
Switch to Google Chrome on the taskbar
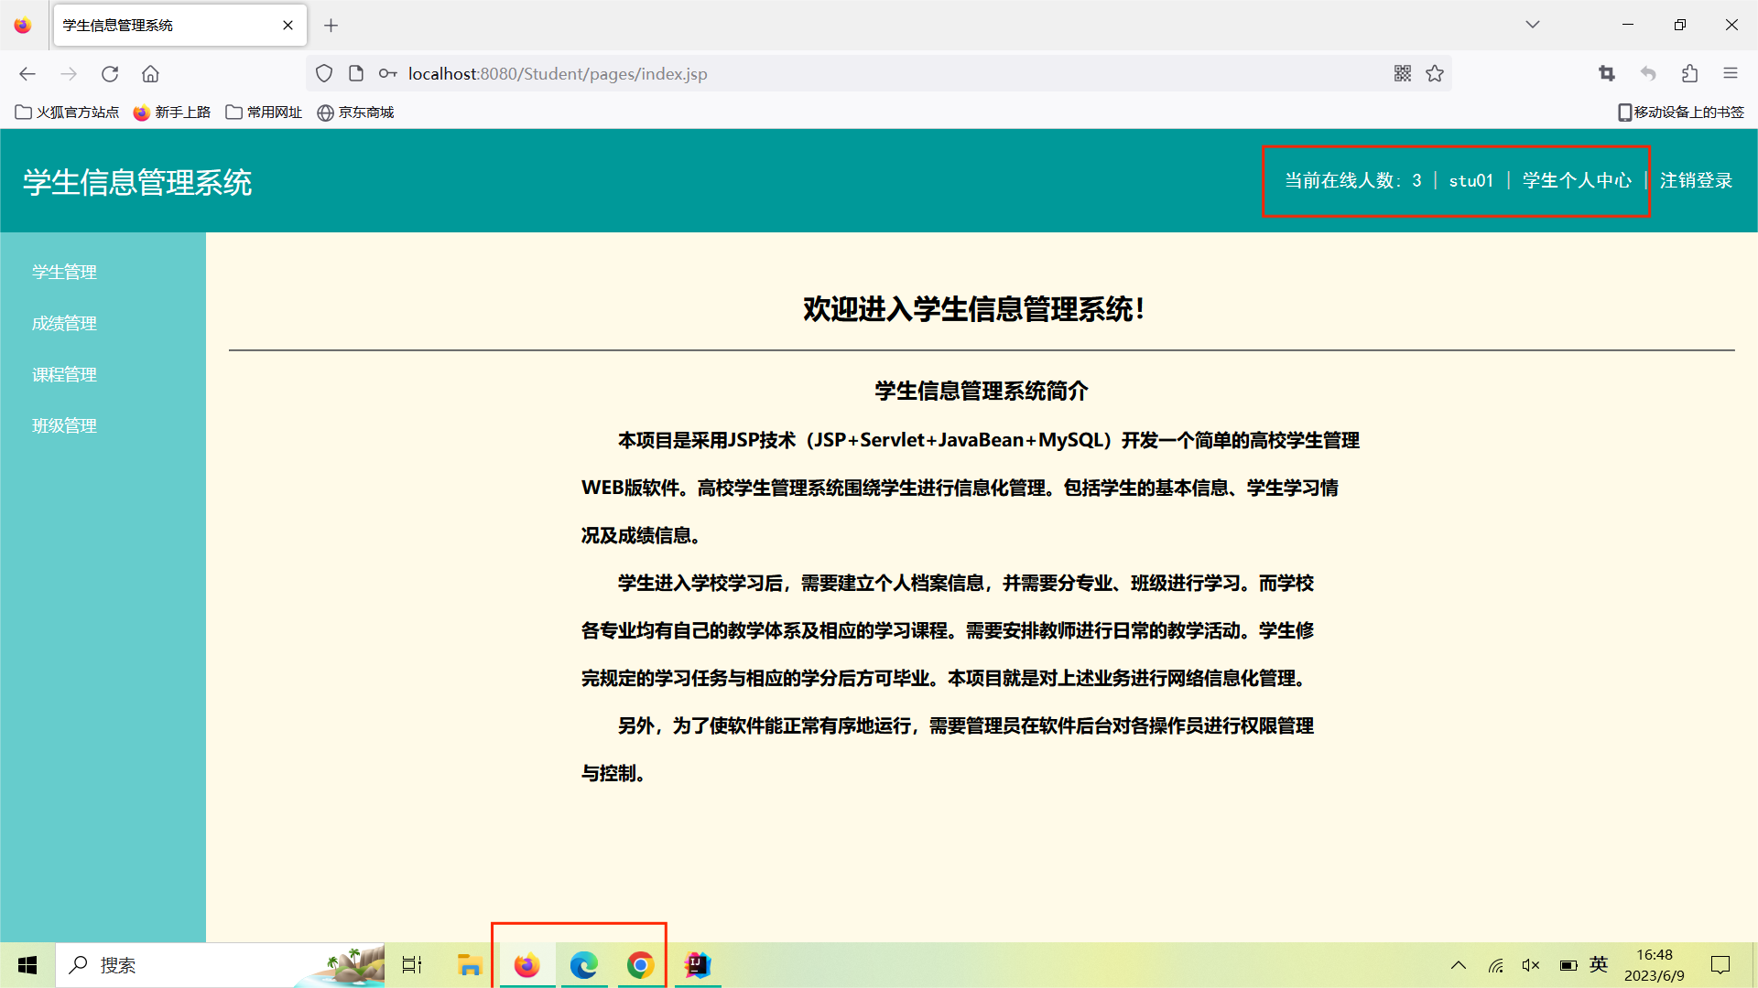click(640, 965)
